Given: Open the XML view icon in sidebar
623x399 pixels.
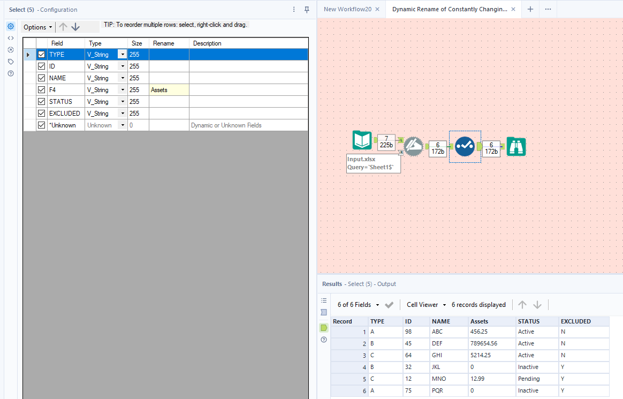Looking at the screenshot, I should point(10,37).
